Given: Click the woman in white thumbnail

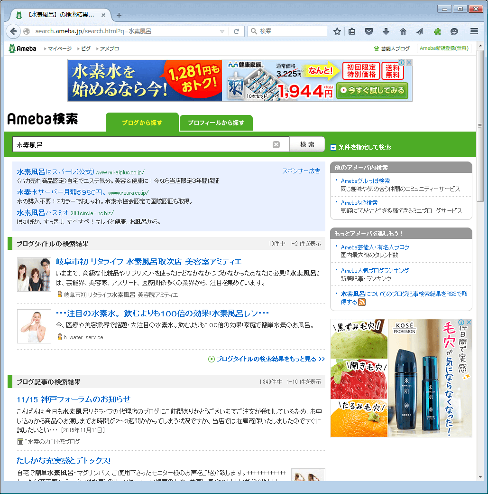Looking at the screenshot, I should [34, 326].
